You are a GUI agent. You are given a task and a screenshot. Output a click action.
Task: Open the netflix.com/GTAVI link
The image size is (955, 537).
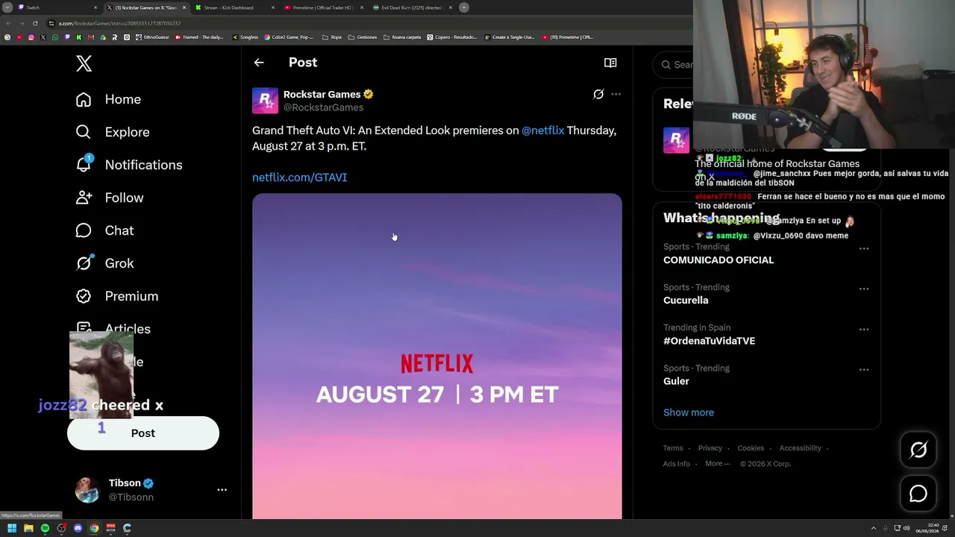click(299, 178)
